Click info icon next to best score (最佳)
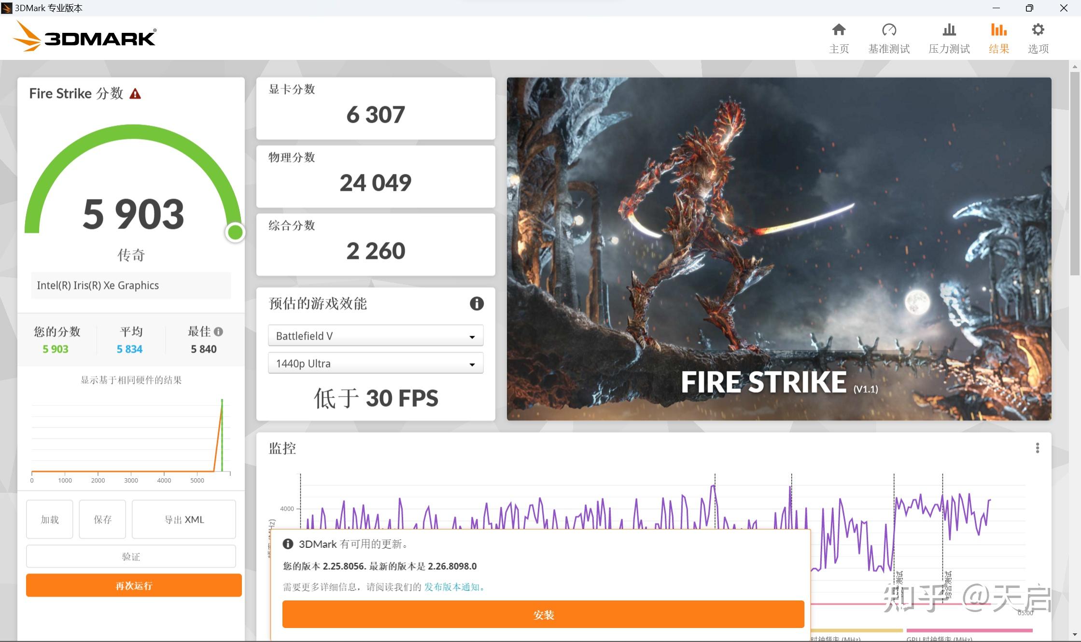 [x=219, y=331]
